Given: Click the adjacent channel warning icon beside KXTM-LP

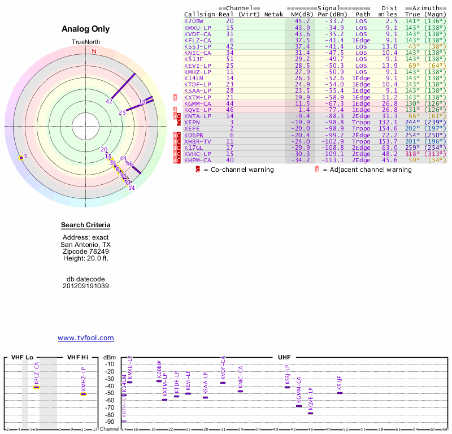Looking at the screenshot, I should pyautogui.click(x=175, y=98).
